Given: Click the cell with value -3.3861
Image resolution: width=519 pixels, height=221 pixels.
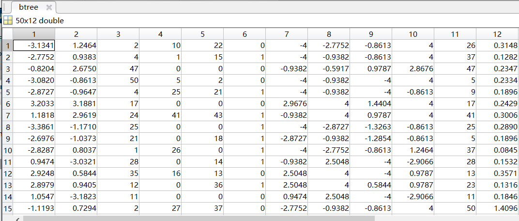Looking at the screenshot, I should 34,127.
